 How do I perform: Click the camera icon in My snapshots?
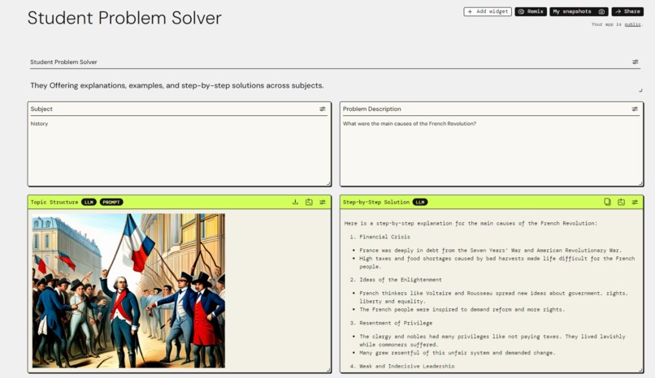(601, 11)
